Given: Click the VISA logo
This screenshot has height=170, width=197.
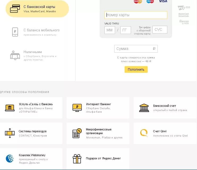Looking at the screenshot, I should (x=163, y=1).
